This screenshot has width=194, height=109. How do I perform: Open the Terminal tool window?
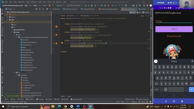coord(40,99)
